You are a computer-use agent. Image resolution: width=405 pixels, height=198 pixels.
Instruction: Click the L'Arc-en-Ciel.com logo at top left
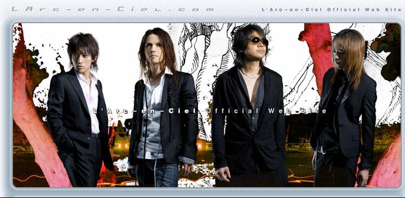[113, 9]
